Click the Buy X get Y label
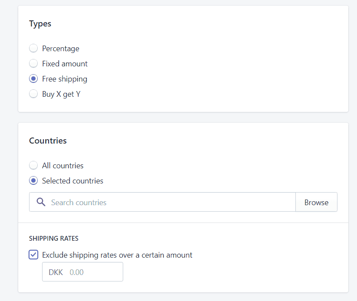357x301 pixels. coord(61,94)
